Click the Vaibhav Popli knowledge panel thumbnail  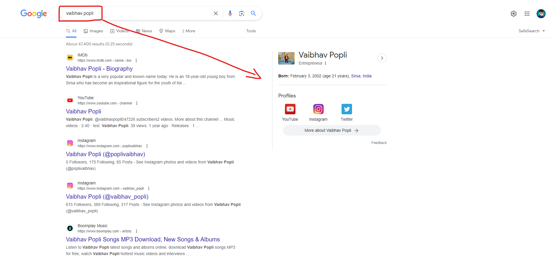click(286, 58)
